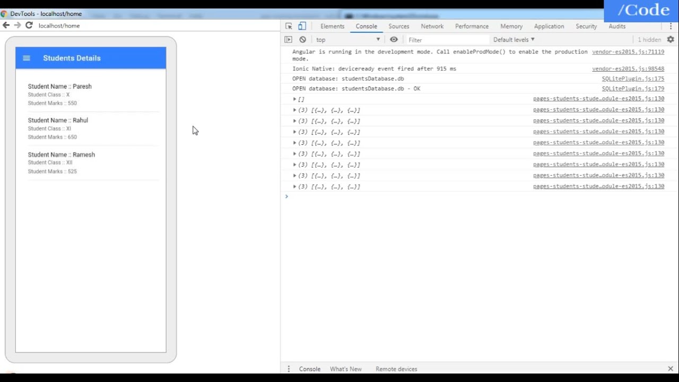Open vendor-es2015.js:71119 source link
679x382 pixels.
tap(628, 52)
